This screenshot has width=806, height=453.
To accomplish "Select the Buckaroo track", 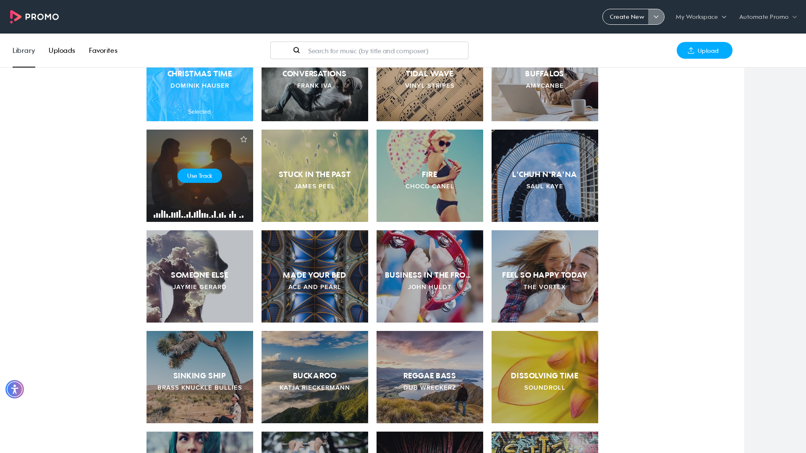I will (315, 377).
